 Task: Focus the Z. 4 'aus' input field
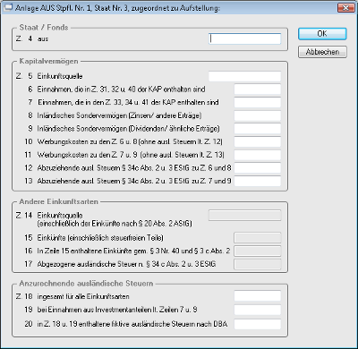click(x=244, y=38)
